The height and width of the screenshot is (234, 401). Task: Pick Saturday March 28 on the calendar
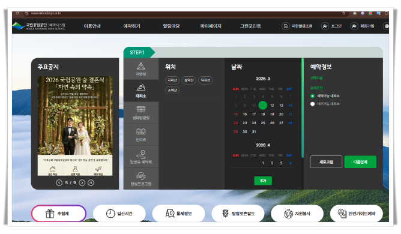tap(291, 123)
